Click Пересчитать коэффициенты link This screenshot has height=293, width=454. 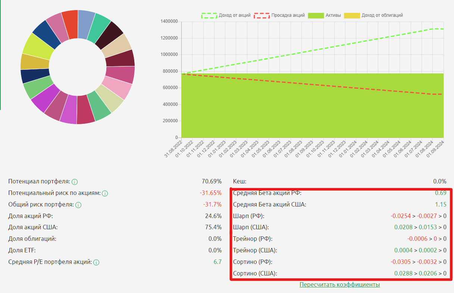pos(339,285)
